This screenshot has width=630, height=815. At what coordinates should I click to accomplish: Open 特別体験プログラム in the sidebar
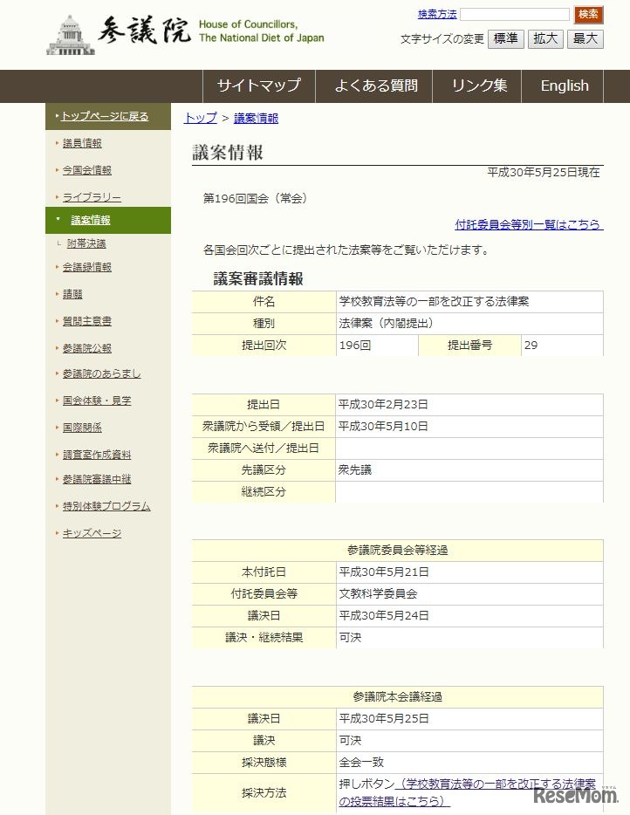click(106, 506)
